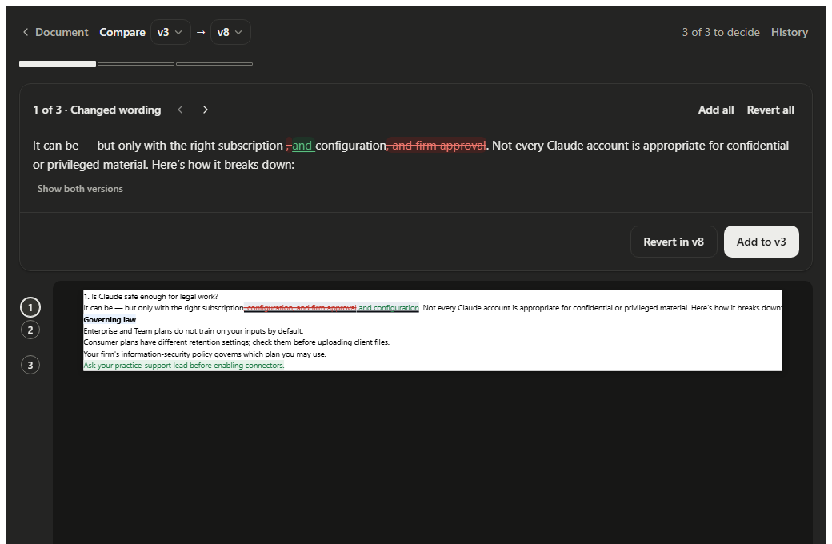Jump to change marker 2
Screen dimensions: 832x544
(30, 330)
